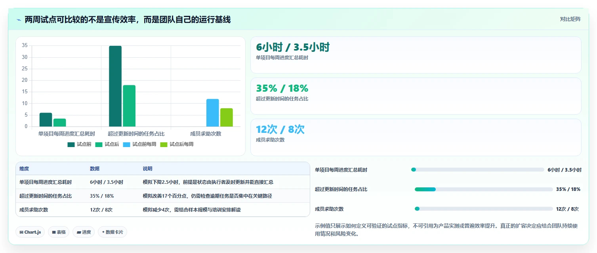Image resolution: width=597 pixels, height=253 pixels.
Task: Click table value 6小时 / 3.5小时
Action: [x=107, y=182]
